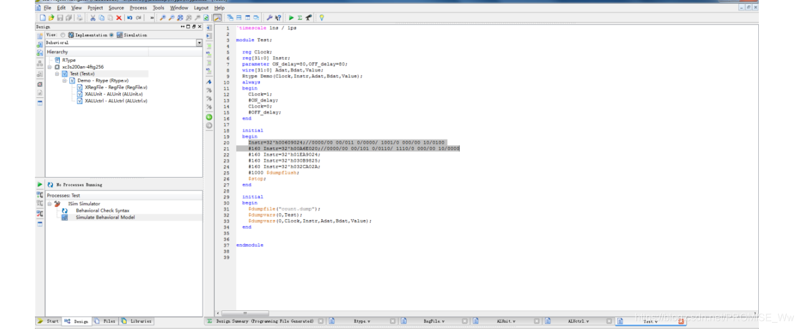Open the Rtype.v editor tab

click(362, 321)
